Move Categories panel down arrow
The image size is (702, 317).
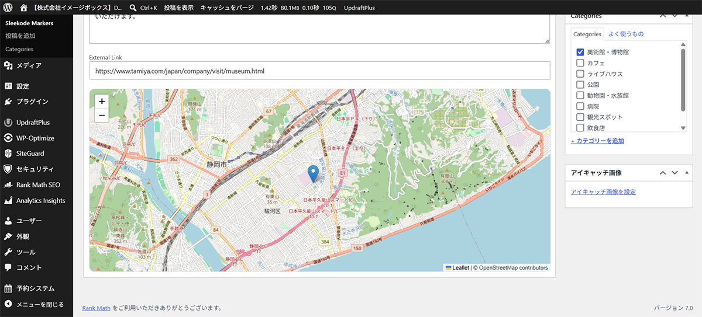tap(675, 15)
